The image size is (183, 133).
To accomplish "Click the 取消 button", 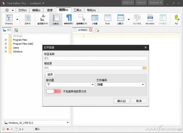I will tap(139, 101).
